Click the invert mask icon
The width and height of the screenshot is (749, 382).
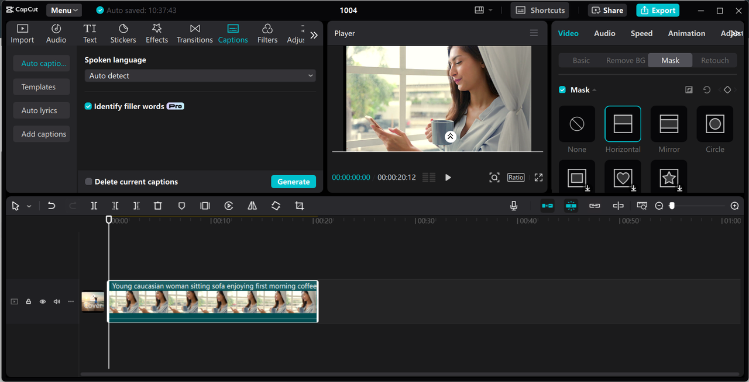tap(689, 90)
